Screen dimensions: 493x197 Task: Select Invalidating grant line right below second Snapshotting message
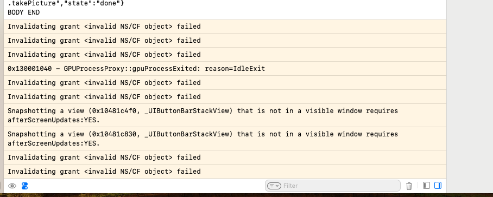tap(225, 157)
